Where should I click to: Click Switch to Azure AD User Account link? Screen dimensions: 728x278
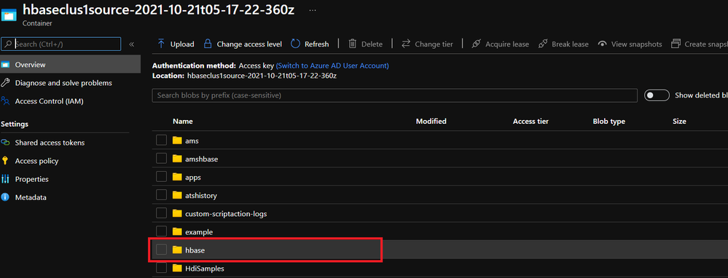[332, 65]
